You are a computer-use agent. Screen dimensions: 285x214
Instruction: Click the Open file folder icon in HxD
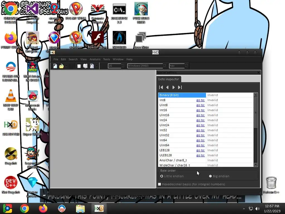click(62, 66)
